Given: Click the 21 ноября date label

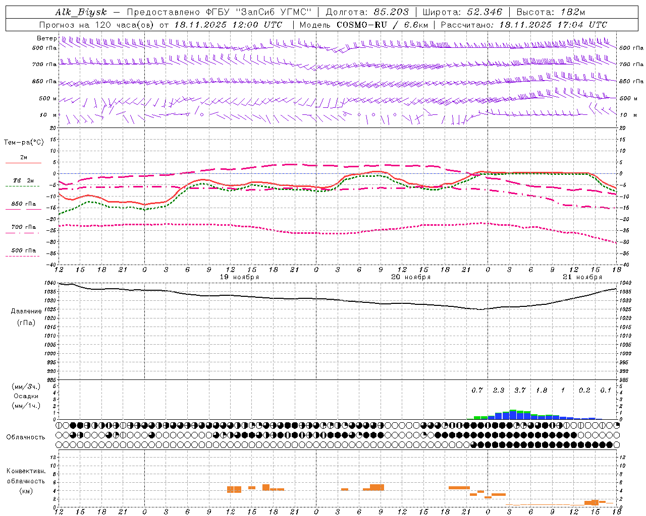Looking at the screenshot, I should (x=582, y=277).
